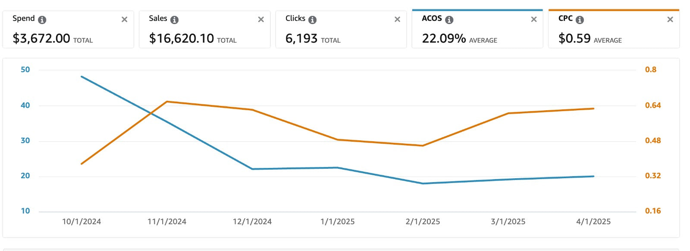Remove the Sales metric card
Screen dimensions: 690x251
[261, 19]
